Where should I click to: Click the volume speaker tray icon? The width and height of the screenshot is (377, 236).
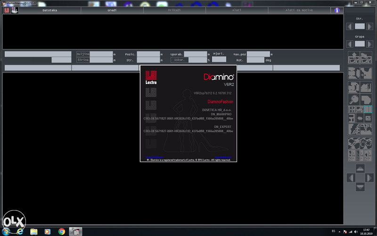coord(356,232)
